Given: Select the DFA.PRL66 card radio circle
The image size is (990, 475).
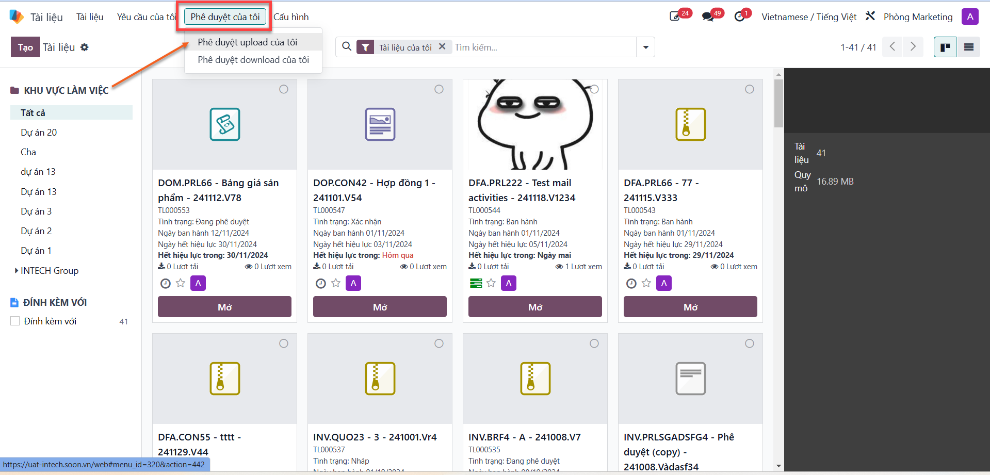Looking at the screenshot, I should [x=750, y=89].
